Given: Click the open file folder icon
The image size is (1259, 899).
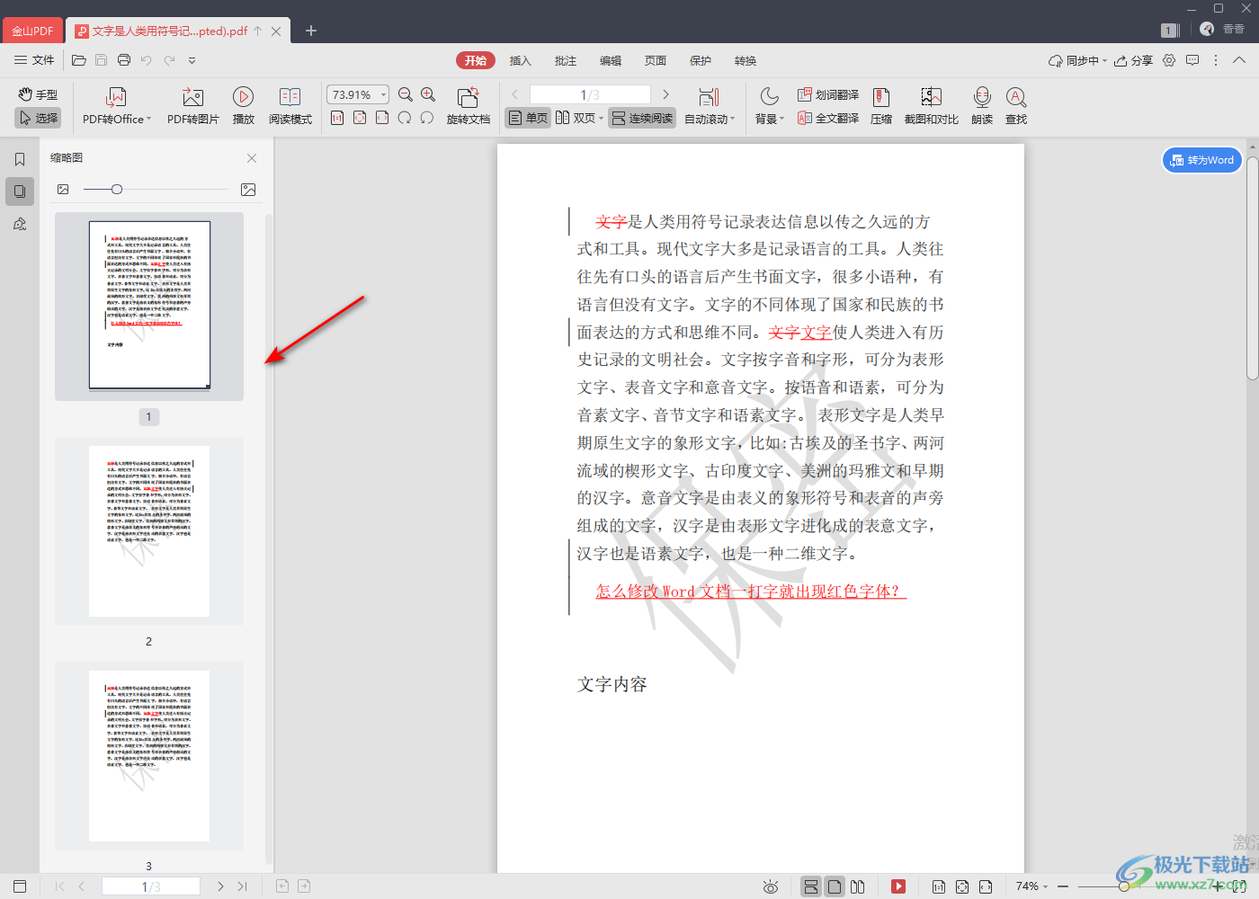Looking at the screenshot, I should coord(79,60).
